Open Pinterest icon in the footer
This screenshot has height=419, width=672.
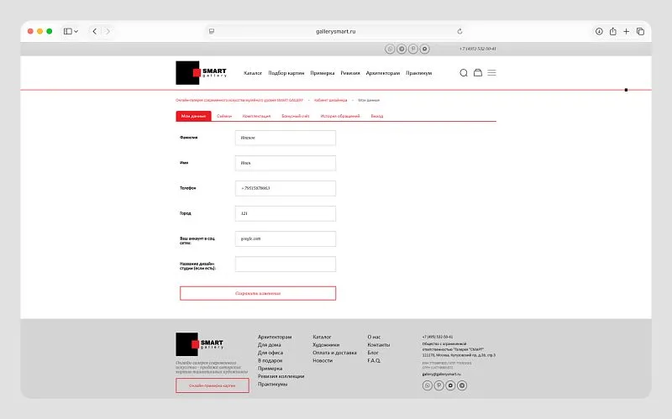438,385
